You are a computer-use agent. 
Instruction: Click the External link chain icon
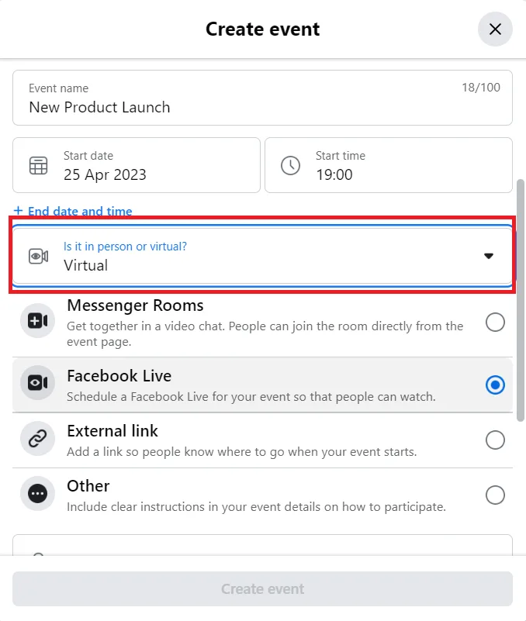coord(38,439)
